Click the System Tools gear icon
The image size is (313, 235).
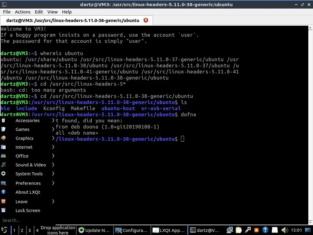coord(3,173)
